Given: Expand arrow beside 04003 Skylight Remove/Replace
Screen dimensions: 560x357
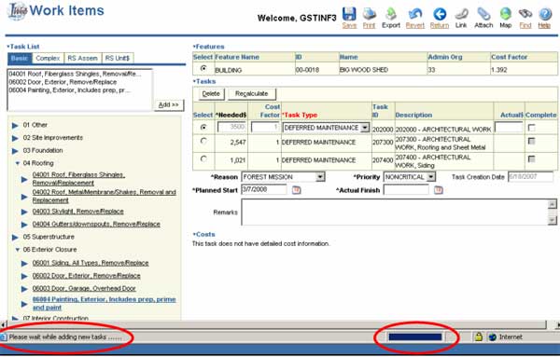Looking at the screenshot, I should (x=24, y=212).
